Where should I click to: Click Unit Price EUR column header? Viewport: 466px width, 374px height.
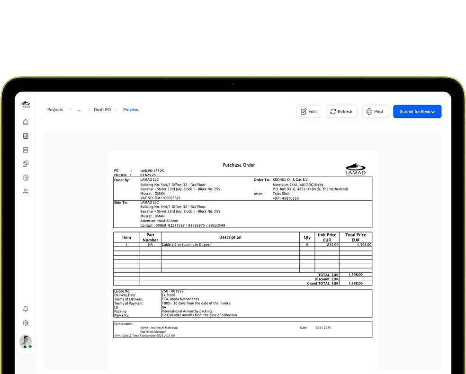(327, 237)
